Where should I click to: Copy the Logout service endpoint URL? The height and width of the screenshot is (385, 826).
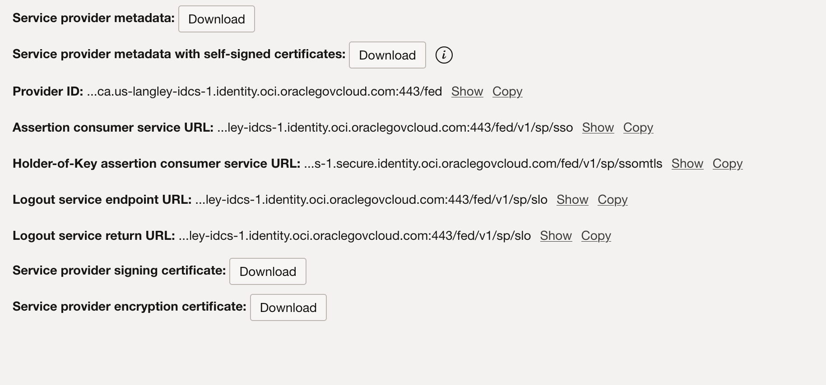point(613,200)
